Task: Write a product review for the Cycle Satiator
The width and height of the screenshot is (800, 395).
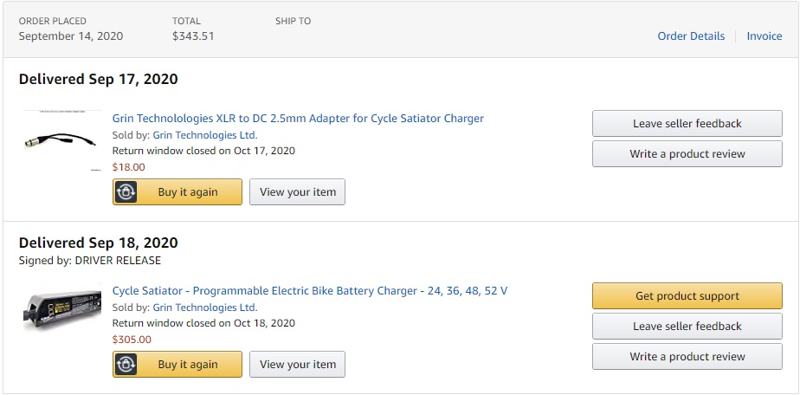Action: 687,356
